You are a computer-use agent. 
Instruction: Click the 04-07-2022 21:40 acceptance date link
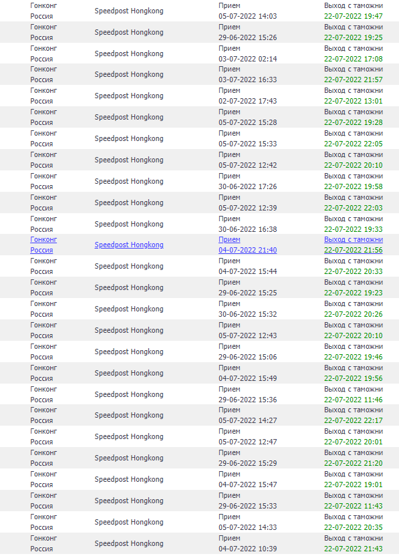[247, 250]
